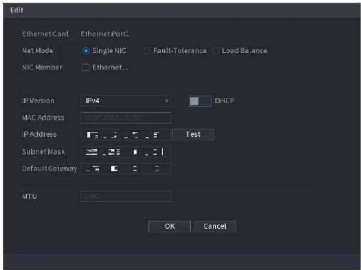The width and height of the screenshot is (361, 270).
Task: Click the Net Mode label
Action: (x=38, y=51)
